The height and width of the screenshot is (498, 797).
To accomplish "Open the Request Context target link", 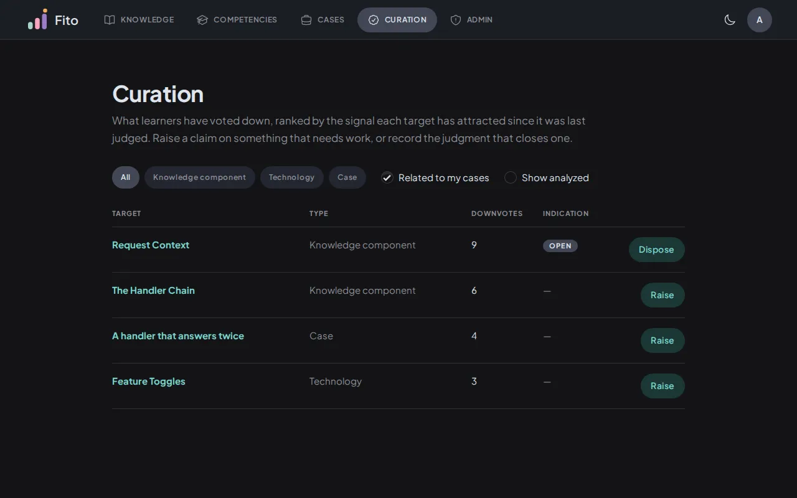I will (151, 245).
